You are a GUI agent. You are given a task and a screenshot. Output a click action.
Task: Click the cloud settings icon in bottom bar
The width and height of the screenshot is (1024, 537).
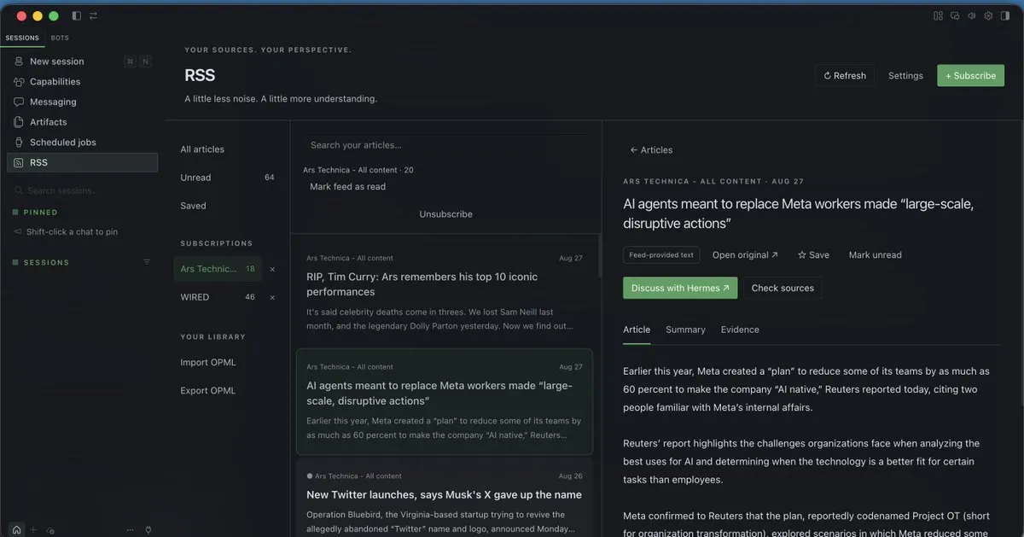click(x=50, y=530)
